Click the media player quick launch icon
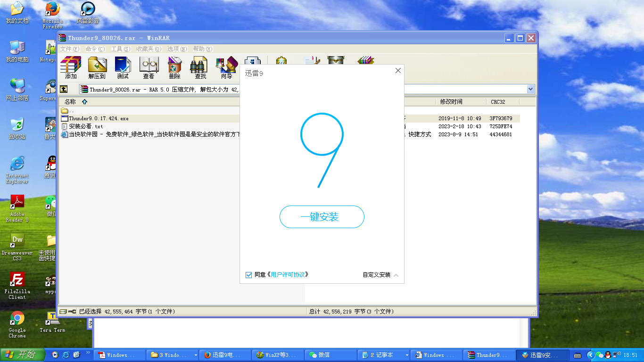 [x=55, y=355]
